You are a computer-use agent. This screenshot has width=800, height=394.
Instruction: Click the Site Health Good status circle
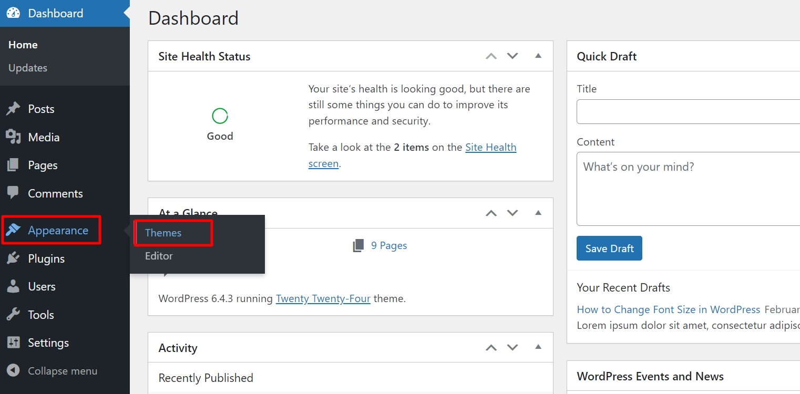220,116
